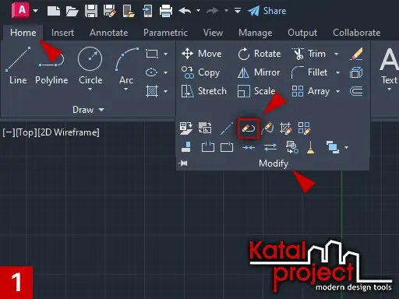Select the Arc tool
The image size is (399, 299).
tap(126, 65)
